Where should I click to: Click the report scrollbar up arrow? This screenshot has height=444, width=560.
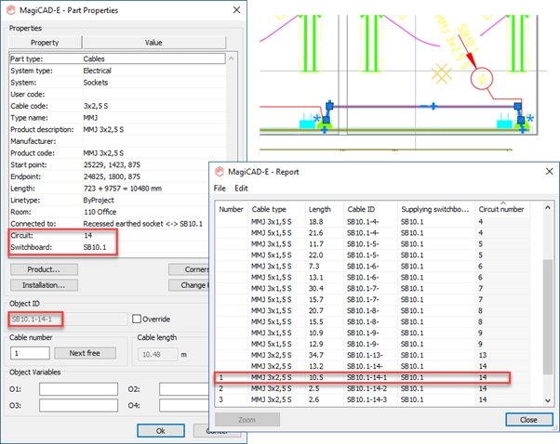click(x=548, y=207)
